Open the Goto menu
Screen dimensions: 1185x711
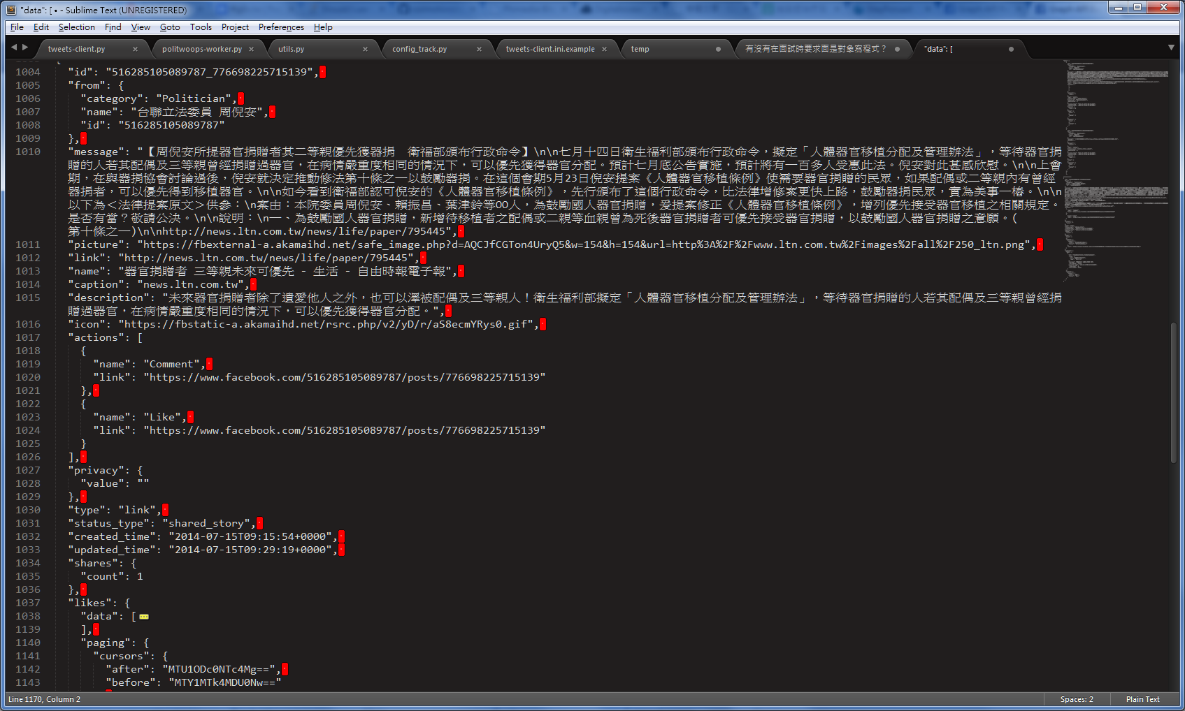170,27
